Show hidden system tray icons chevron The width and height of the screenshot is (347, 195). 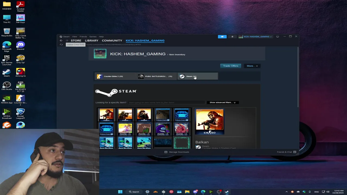tap(287, 192)
